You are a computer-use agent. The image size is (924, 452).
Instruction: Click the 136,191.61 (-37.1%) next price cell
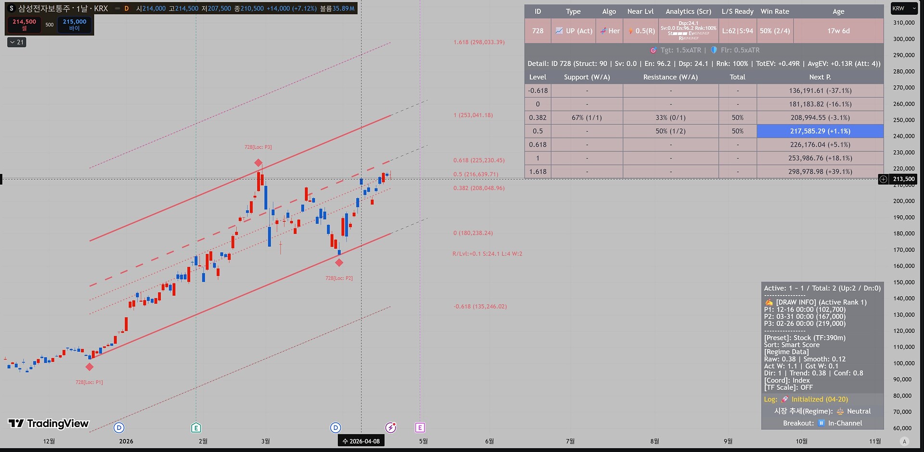820,90
